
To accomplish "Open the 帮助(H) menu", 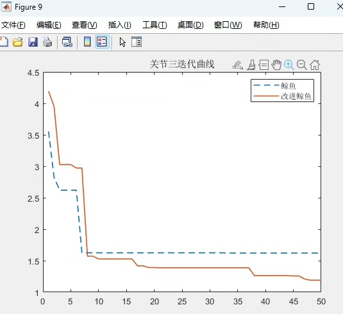I will tap(266, 25).
